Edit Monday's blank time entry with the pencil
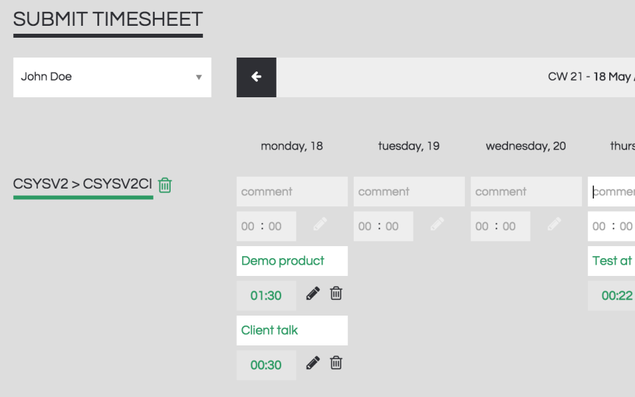 click(x=319, y=225)
